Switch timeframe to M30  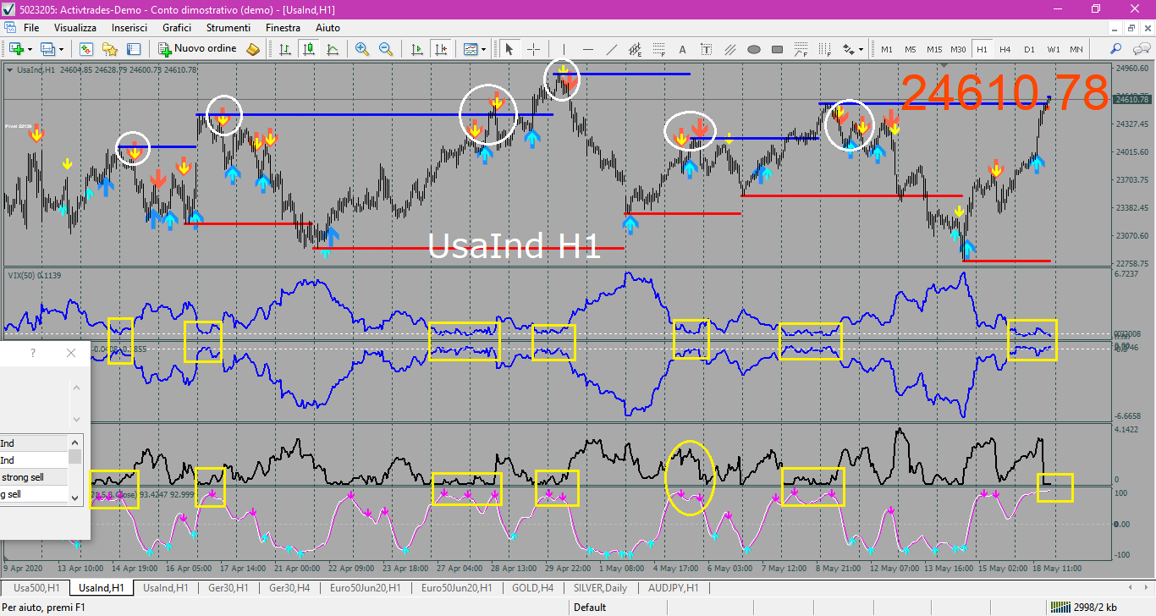(x=958, y=49)
